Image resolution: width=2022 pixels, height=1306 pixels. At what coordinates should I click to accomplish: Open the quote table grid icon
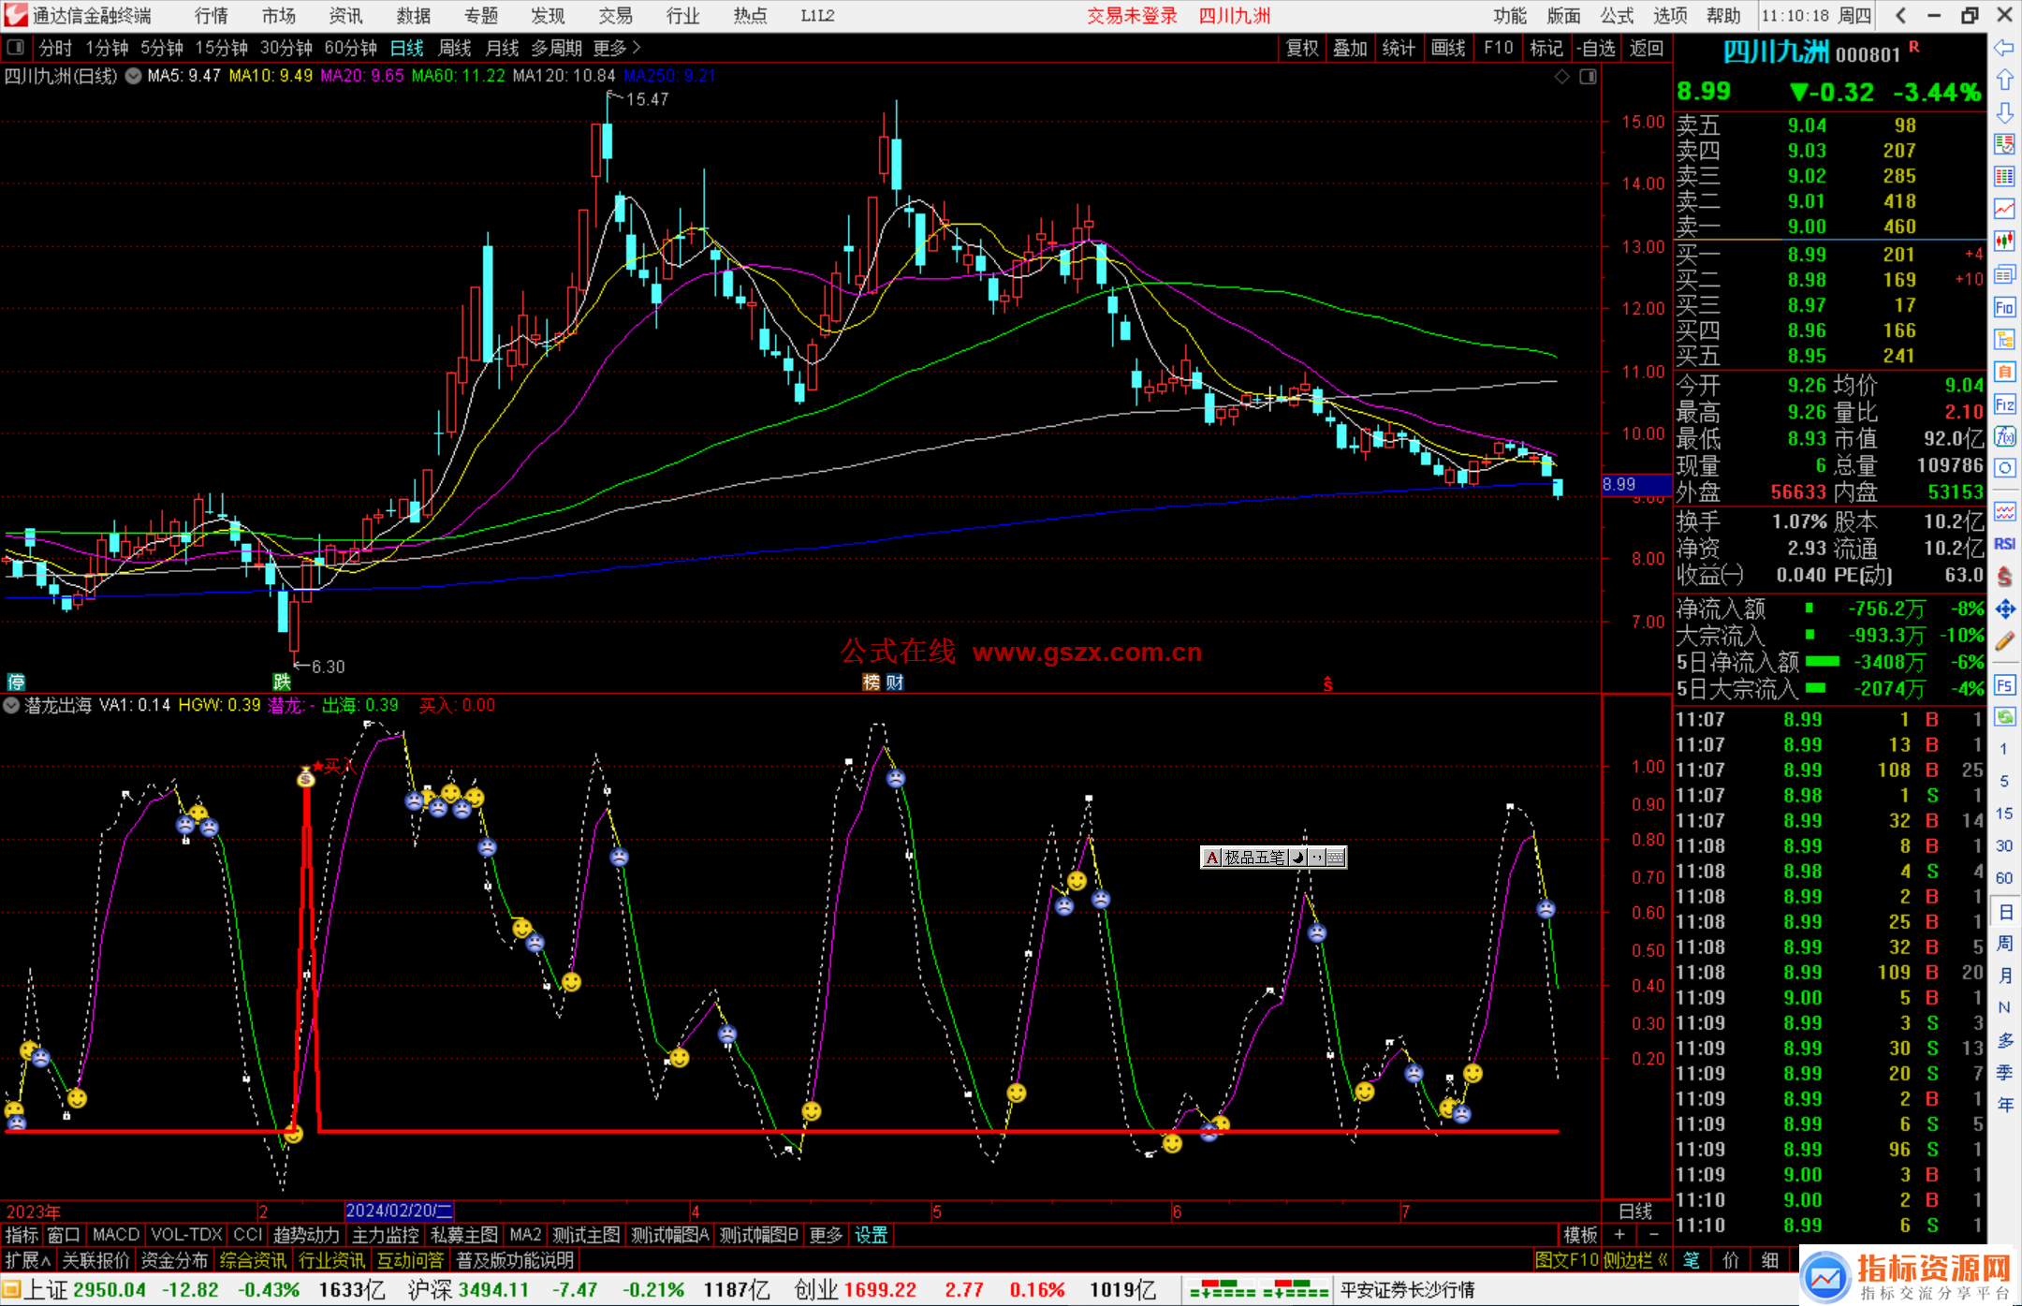pyautogui.click(x=2004, y=177)
